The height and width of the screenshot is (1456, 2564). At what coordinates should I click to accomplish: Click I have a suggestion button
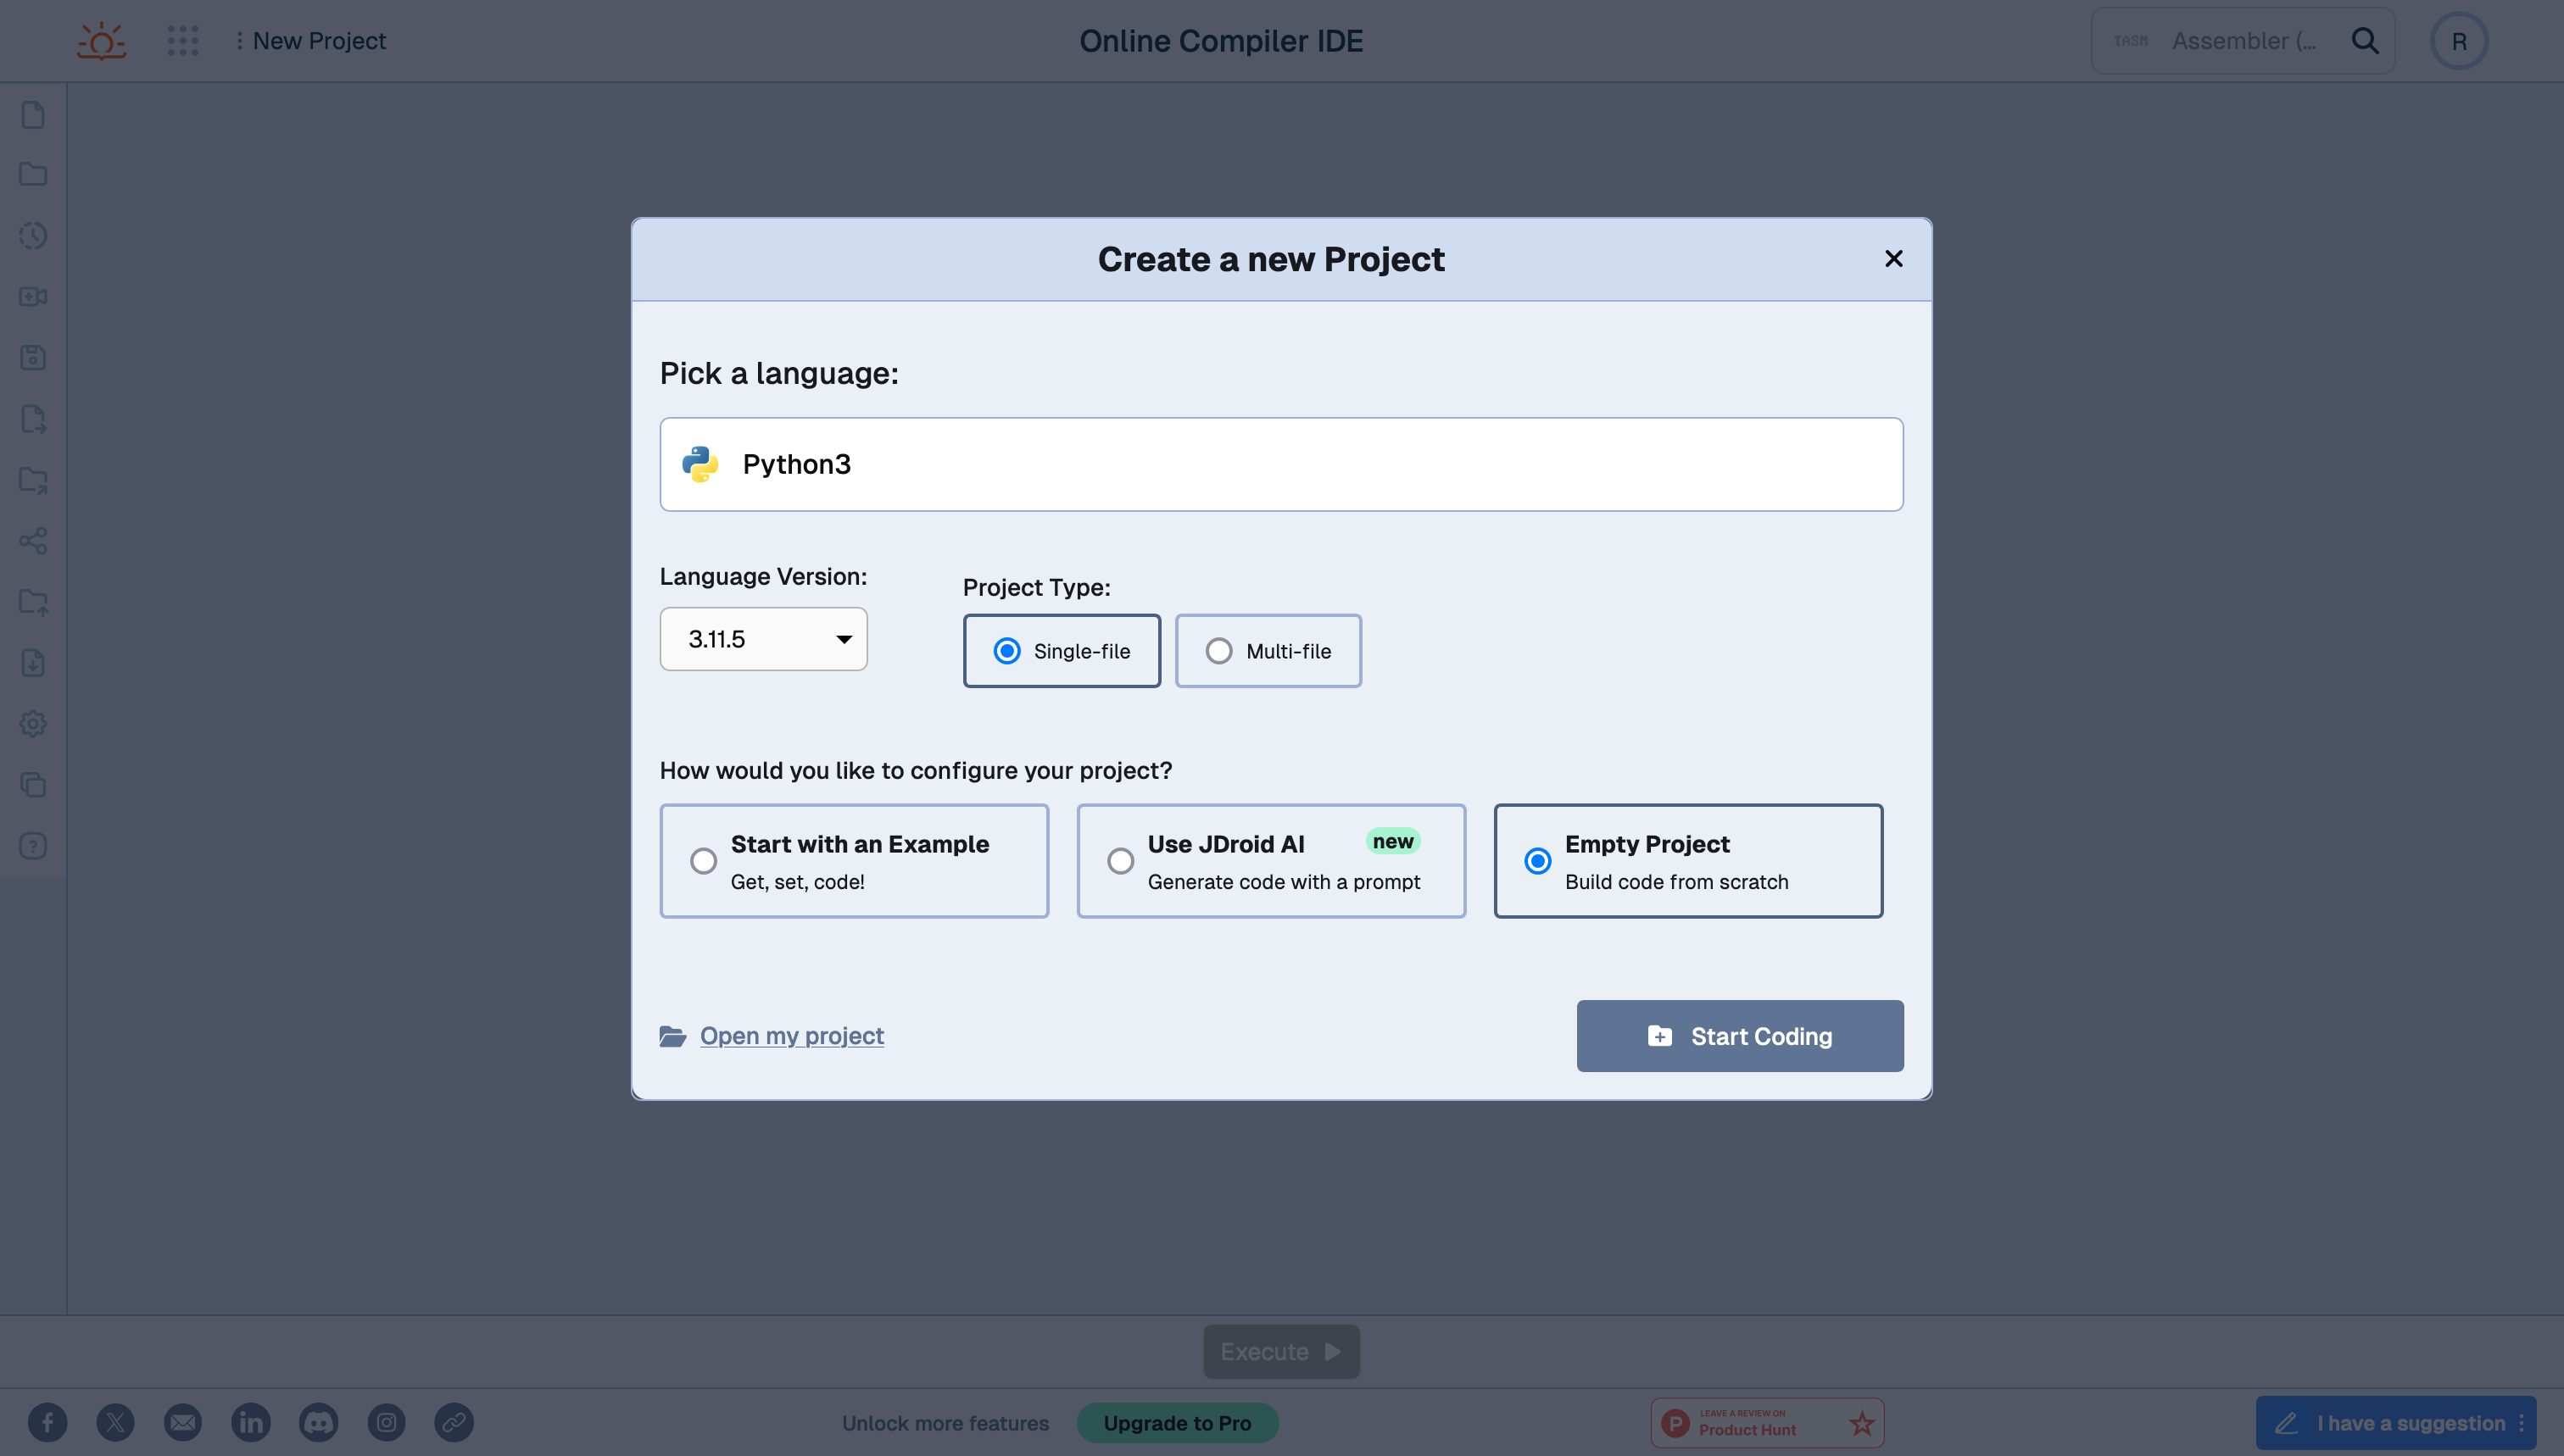pos(2396,1423)
